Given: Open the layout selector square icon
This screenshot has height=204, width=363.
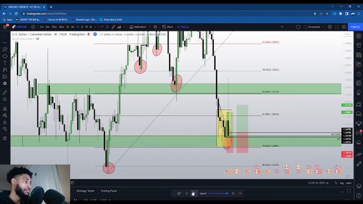Looking at the screenshot, I should tap(298, 27).
